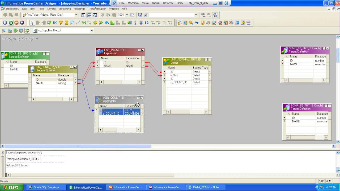Choose the Union U transformation tool

click(202, 23)
